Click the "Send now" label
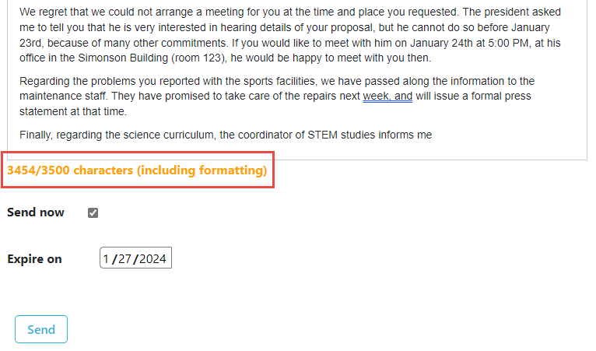The height and width of the screenshot is (351, 596). pos(36,212)
